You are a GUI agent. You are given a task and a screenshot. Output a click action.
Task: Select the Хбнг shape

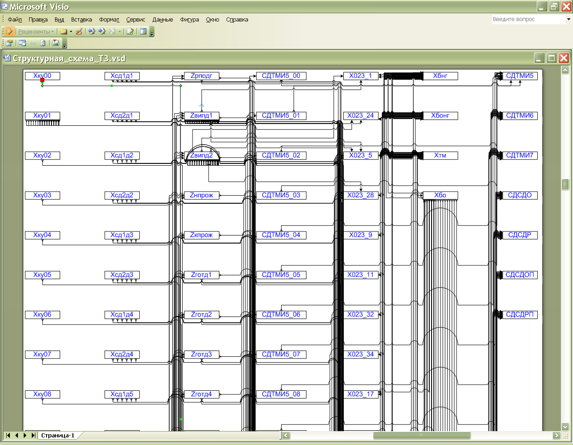[x=440, y=76]
